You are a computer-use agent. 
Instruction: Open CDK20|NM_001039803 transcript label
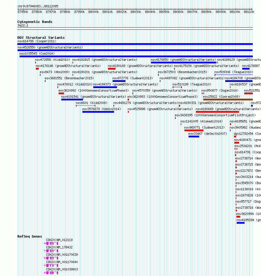point(62,269)
